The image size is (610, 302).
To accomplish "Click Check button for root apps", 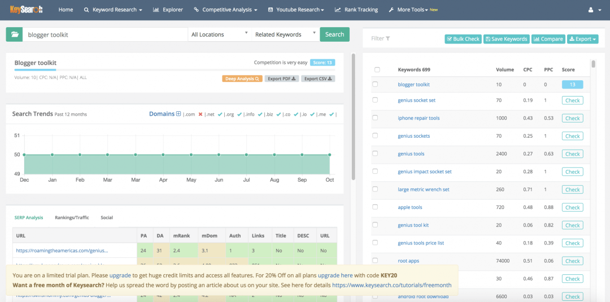I will click(x=572, y=261).
